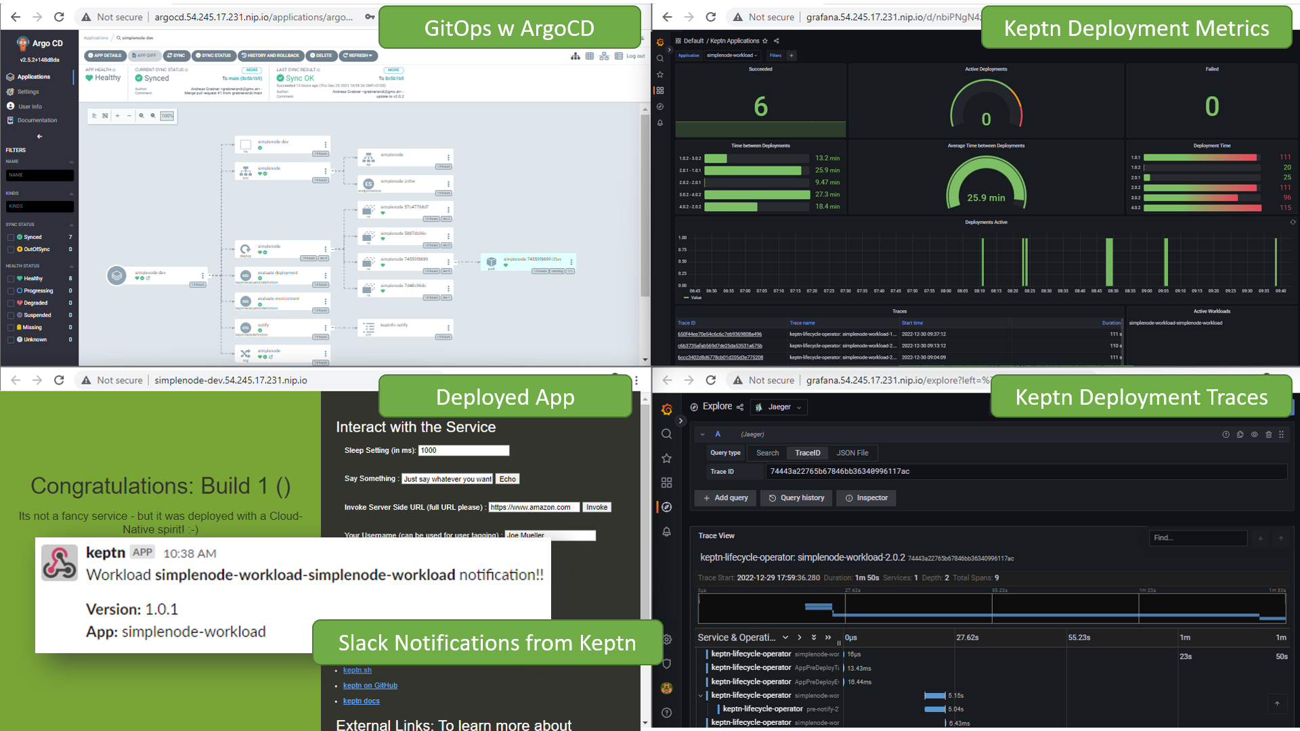Toggle the query eye visibility icon
The image size is (1300, 731).
1254,435
